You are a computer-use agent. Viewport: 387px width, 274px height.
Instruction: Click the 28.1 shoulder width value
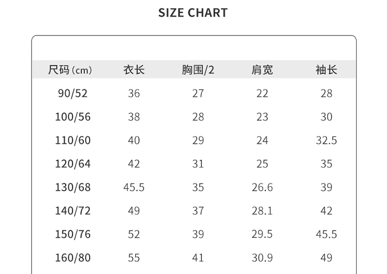[262, 211]
